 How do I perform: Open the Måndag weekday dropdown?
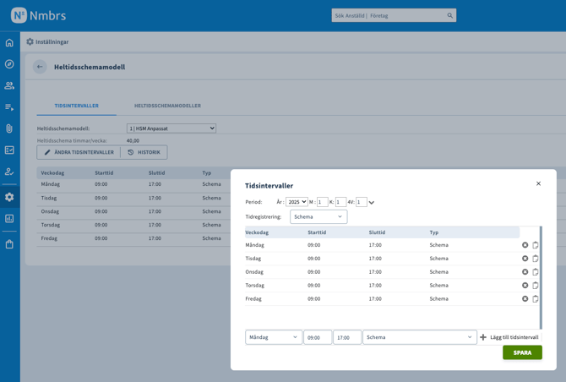pos(273,337)
